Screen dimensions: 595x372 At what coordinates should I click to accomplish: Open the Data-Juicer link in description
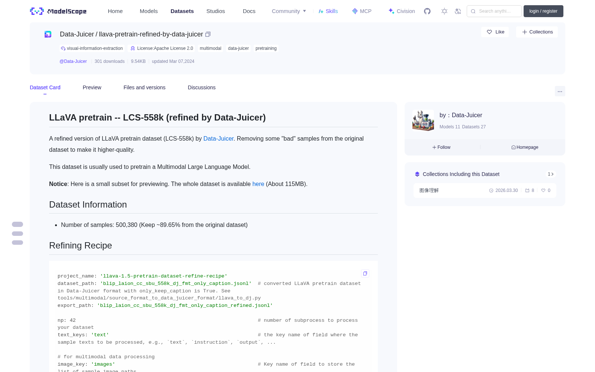218,138
